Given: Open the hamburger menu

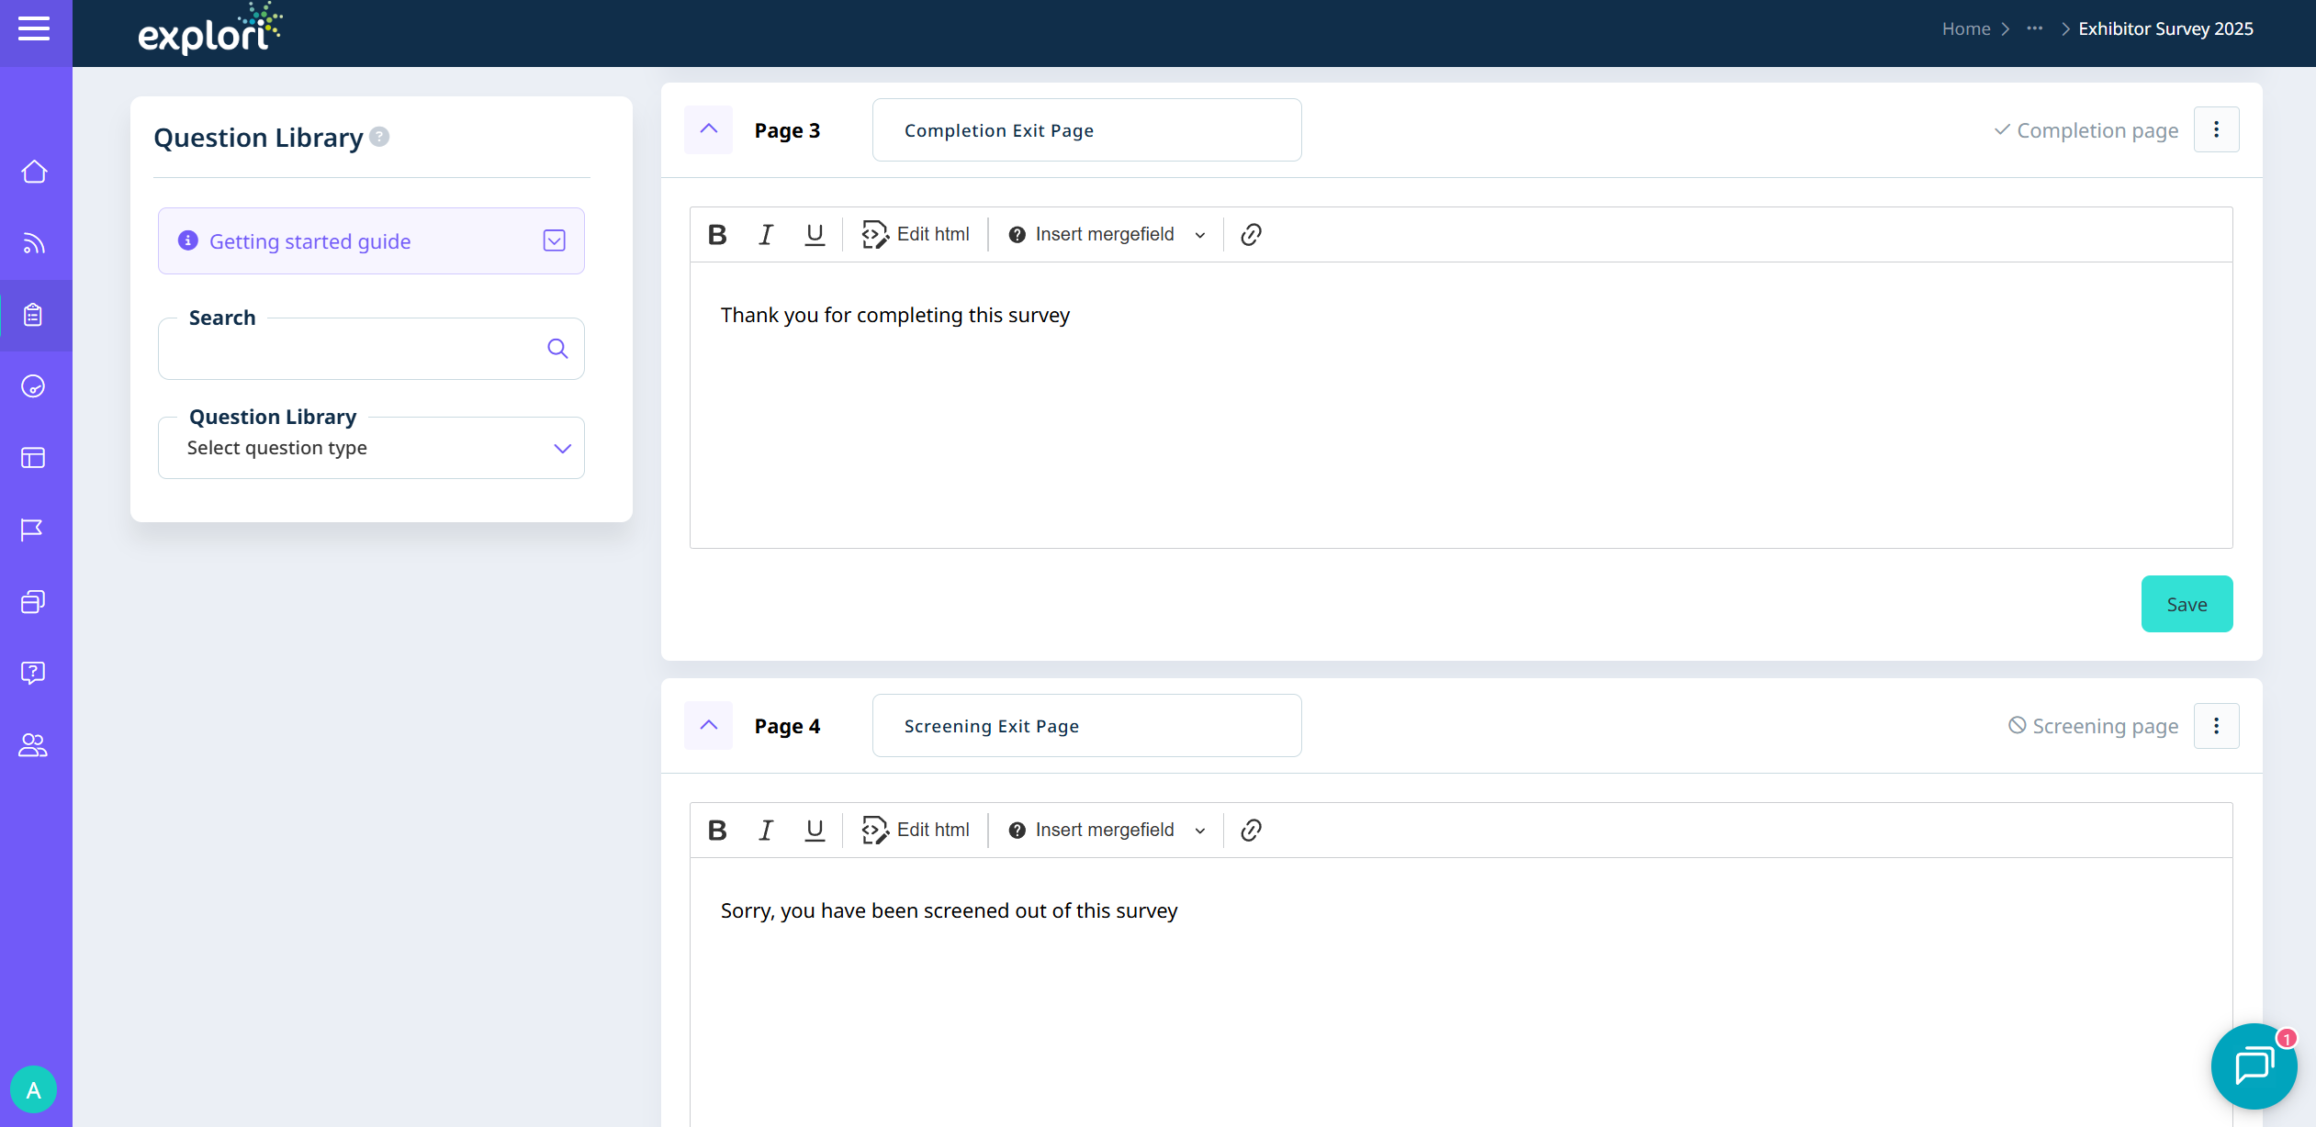Looking at the screenshot, I should 34,29.
